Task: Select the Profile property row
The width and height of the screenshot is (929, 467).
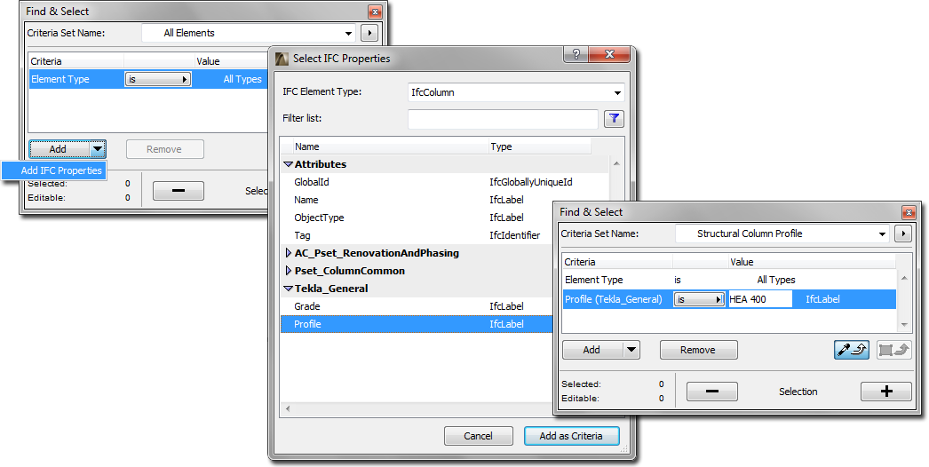Action: 417,324
